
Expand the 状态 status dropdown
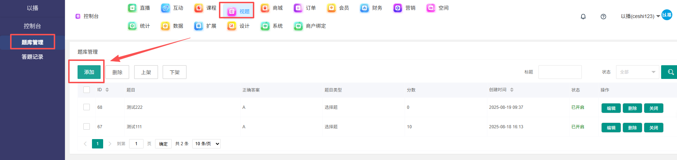click(x=637, y=72)
